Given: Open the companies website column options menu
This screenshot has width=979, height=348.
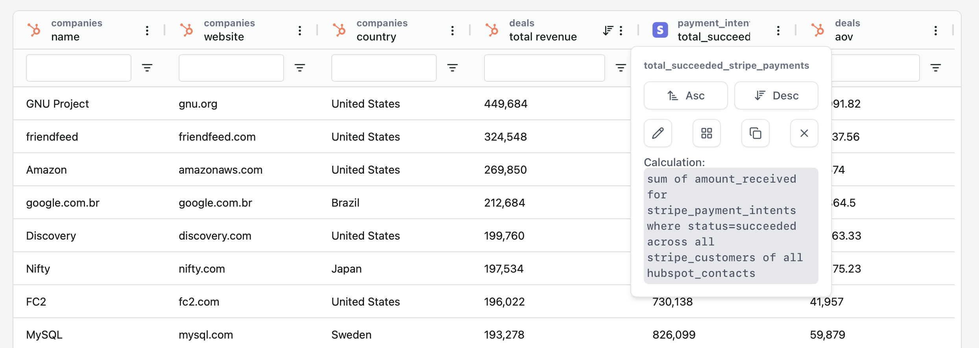Looking at the screenshot, I should coord(300,30).
